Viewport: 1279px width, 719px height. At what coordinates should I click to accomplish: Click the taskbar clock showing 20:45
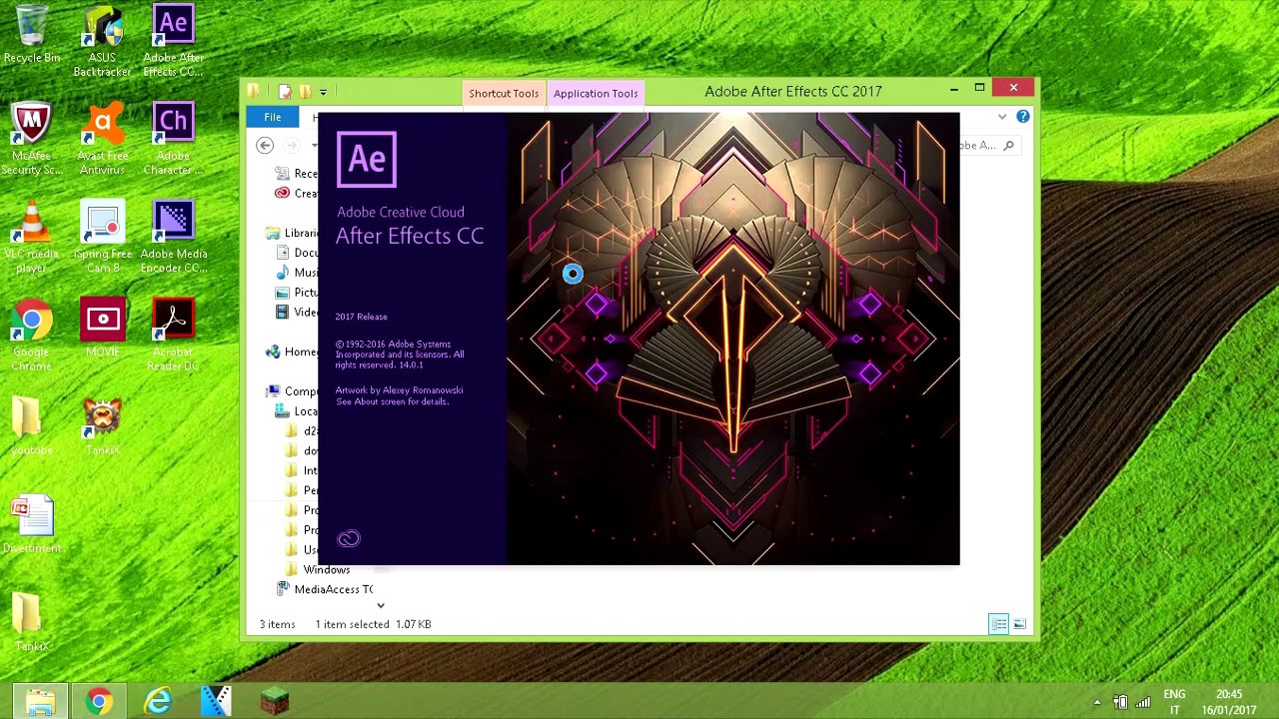tap(1229, 702)
